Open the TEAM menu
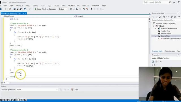 pos(43,6)
